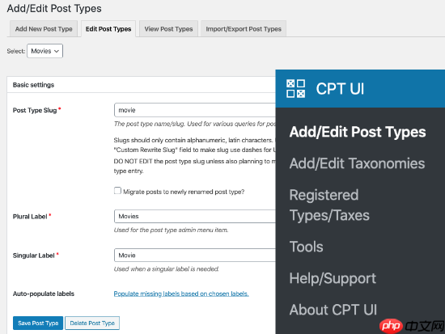Open About CPT UI menu item
This screenshot has height=334, width=445.
click(333, 310)
